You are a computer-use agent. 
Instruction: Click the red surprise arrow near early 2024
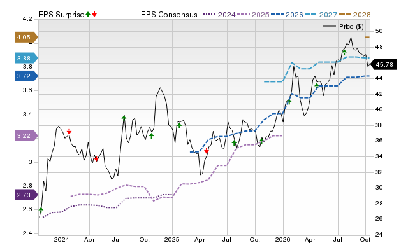point(69,132)
